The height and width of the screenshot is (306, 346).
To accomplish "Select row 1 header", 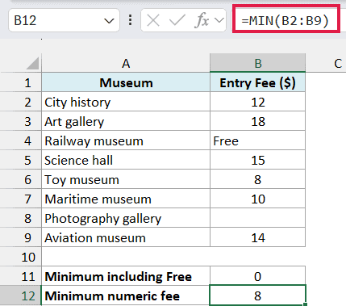I will (21, 82).
